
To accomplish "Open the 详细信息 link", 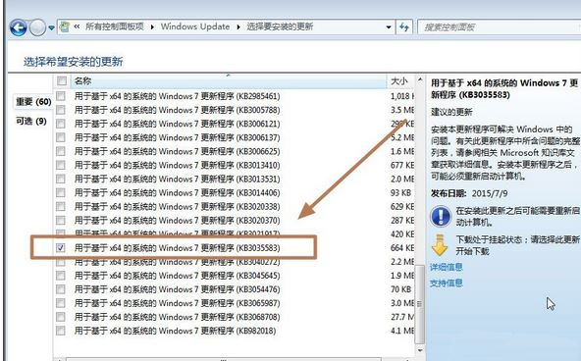I will 447,267.
